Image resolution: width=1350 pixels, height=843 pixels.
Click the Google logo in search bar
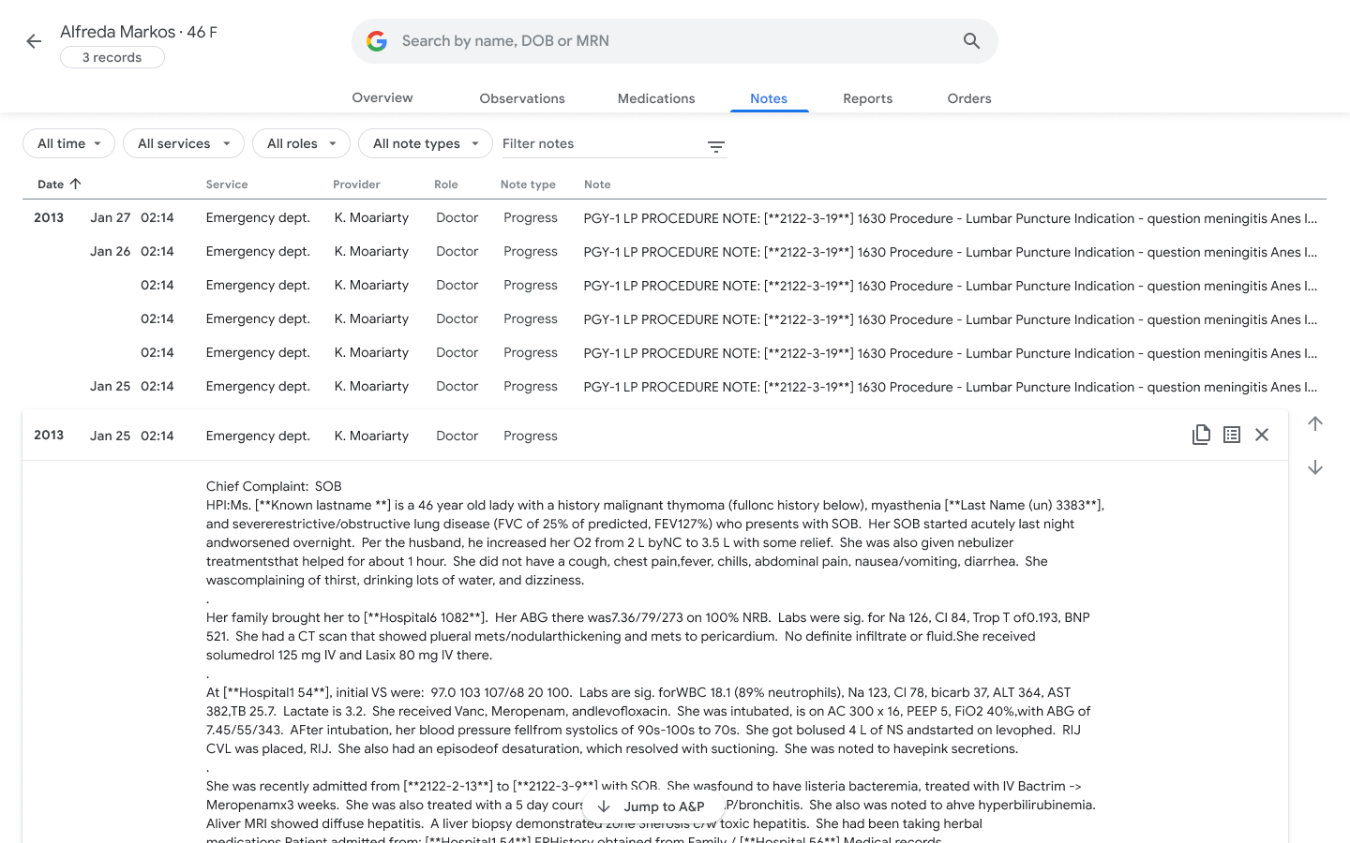click(377, 41)
